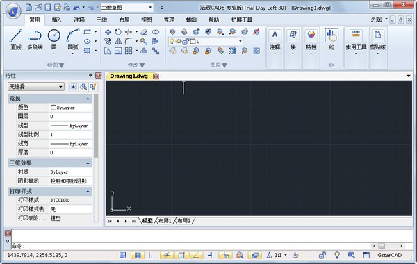Toggle ortho mode in status bar
The image size is (417, 264).
(152, 256)
